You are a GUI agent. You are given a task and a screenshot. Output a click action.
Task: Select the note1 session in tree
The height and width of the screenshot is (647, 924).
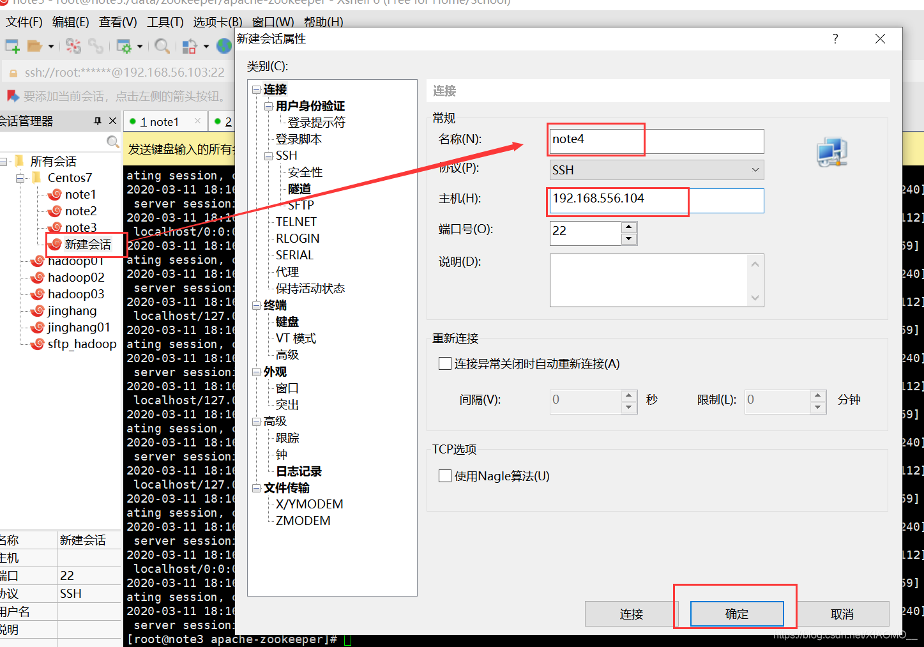point(80,194)
